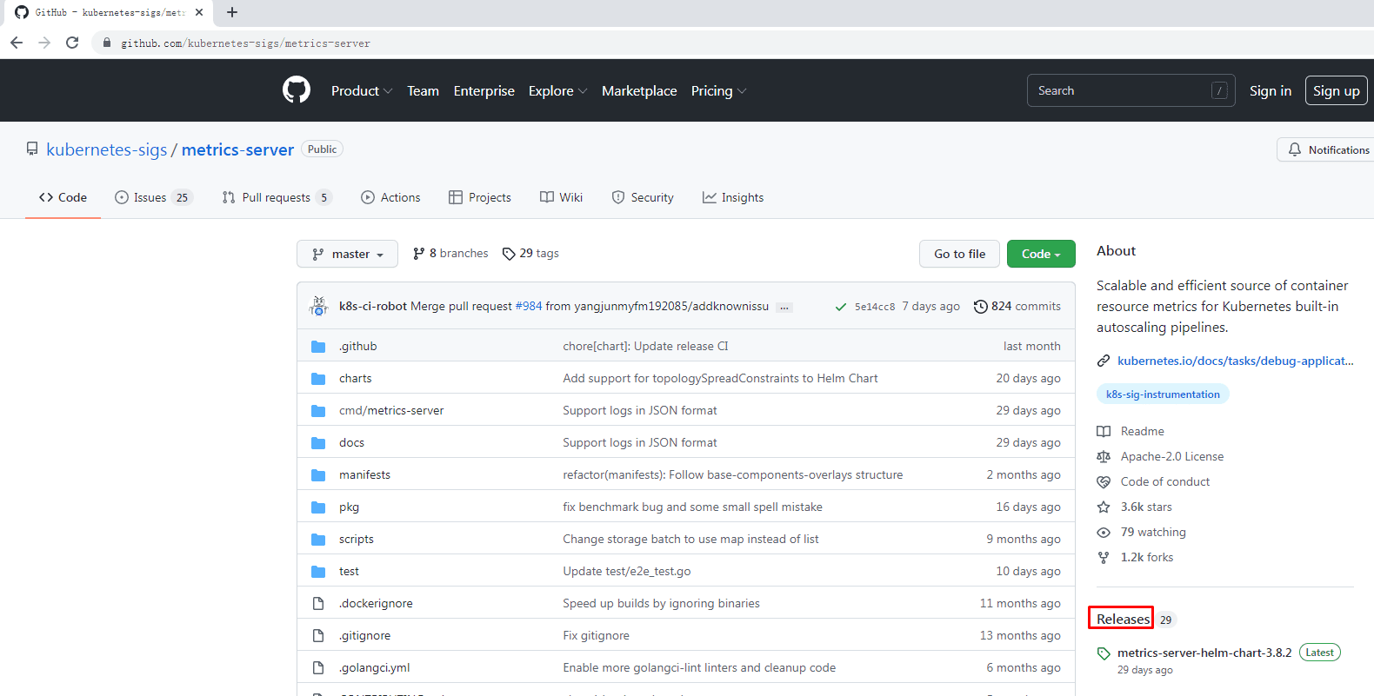Screen dimensions: 1374x696
Task: Open 824 commits history
Action: 1017,306
